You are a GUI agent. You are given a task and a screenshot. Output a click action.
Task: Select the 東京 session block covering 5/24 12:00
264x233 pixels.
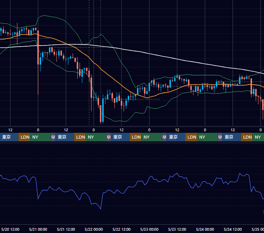[231, 137]
